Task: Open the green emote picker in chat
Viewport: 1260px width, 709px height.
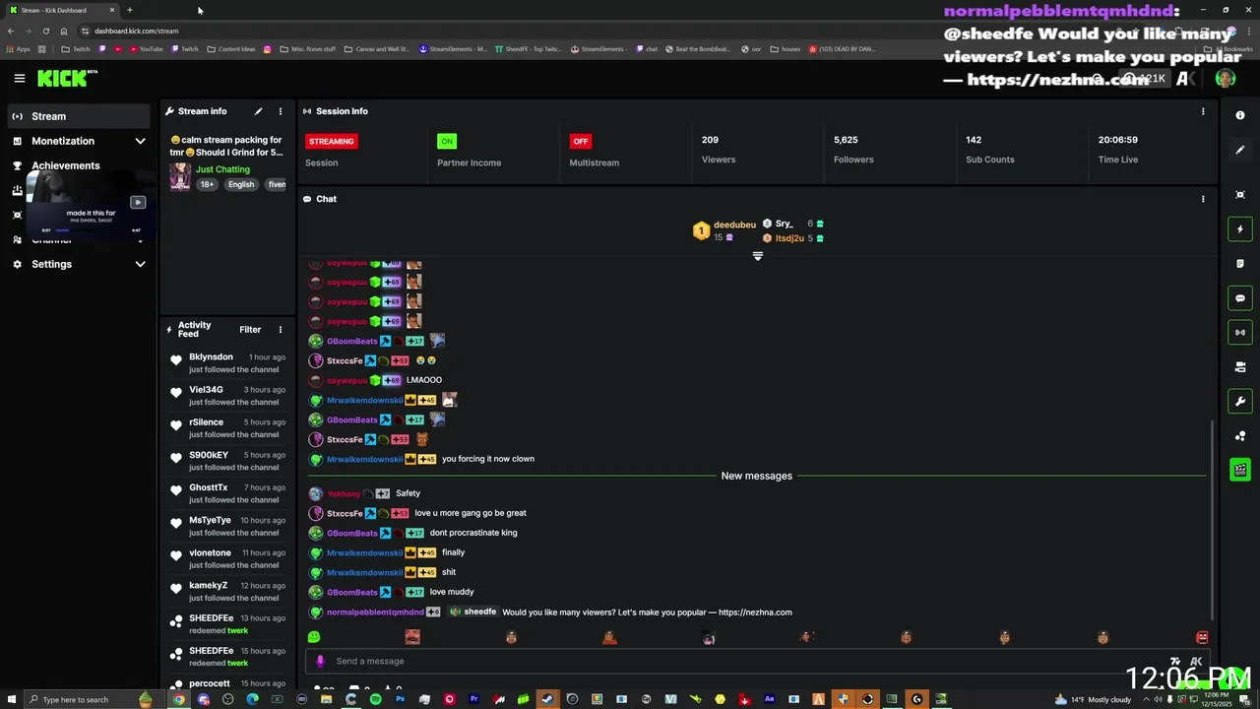Action: click(x=314, y=637)
